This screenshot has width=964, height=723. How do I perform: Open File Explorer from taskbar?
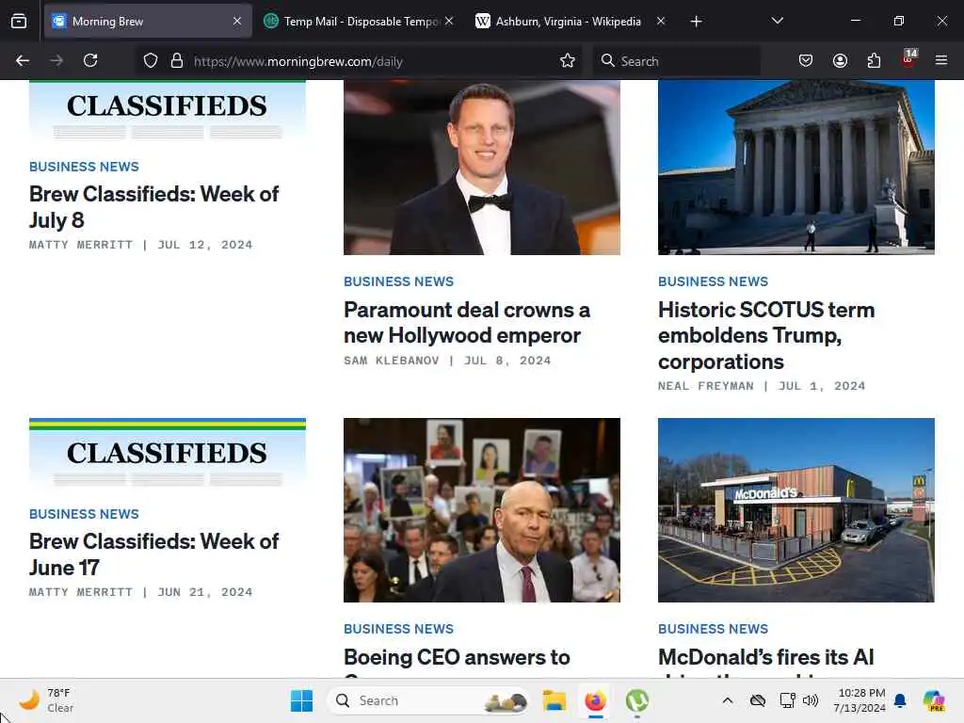tap(554, 700)
